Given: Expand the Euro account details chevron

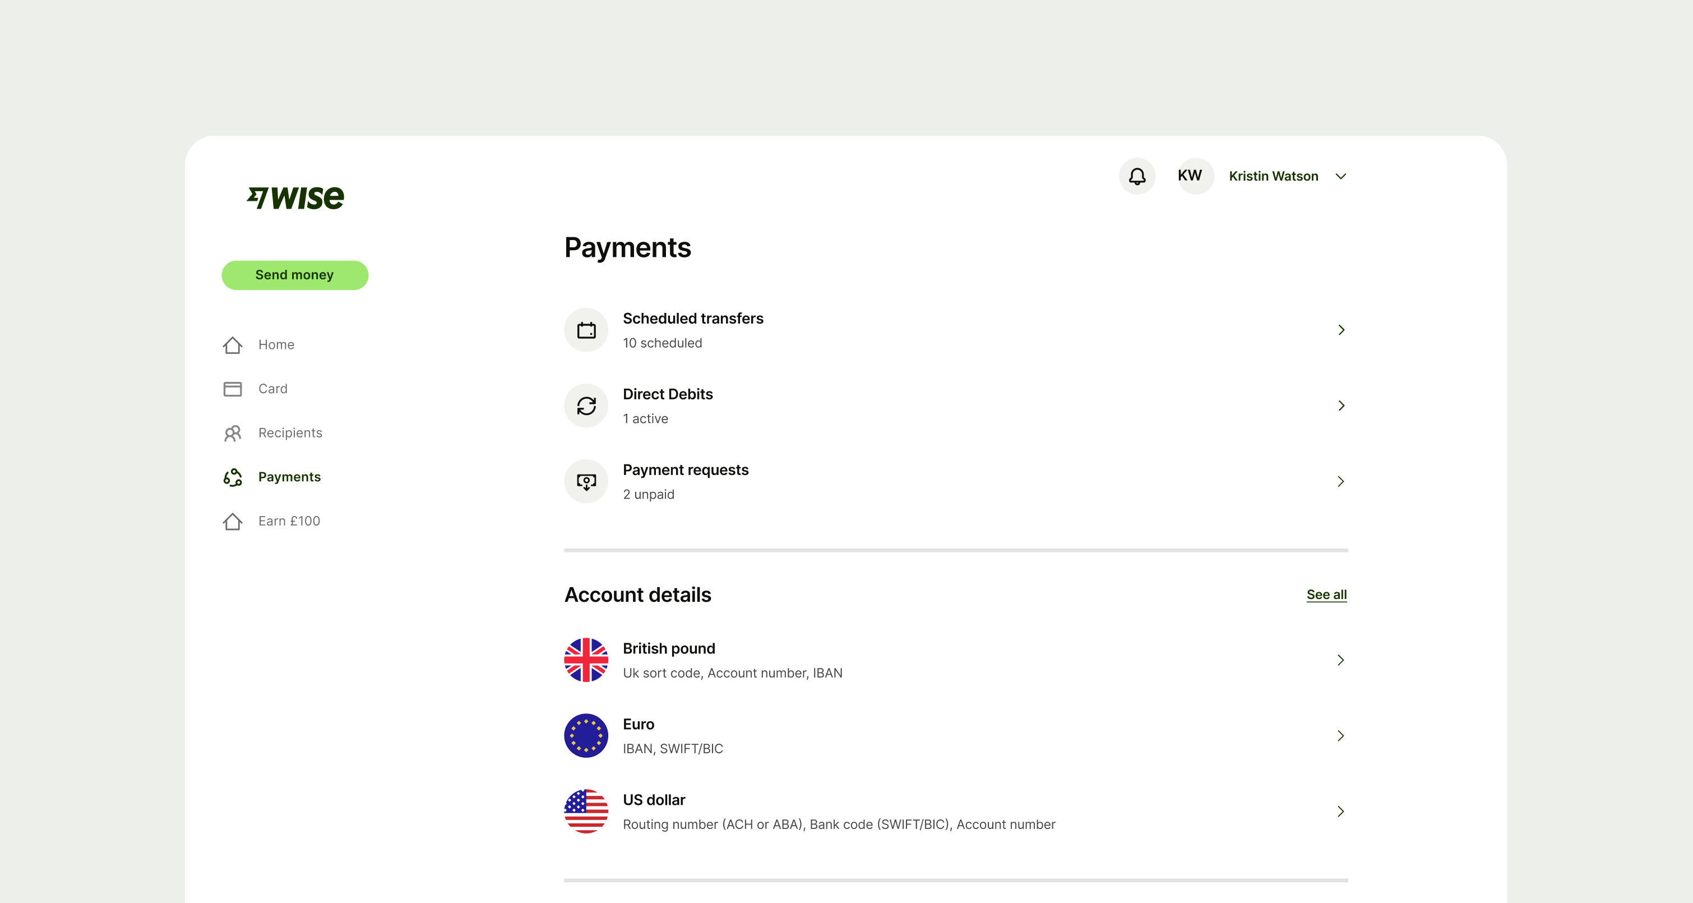Looking at the screenshot, I should [1341, 736].
